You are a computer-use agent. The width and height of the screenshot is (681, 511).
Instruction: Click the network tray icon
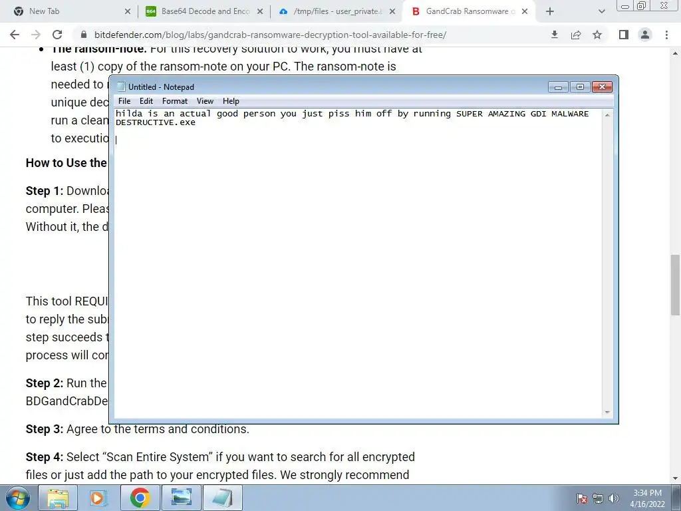(598, 498)
